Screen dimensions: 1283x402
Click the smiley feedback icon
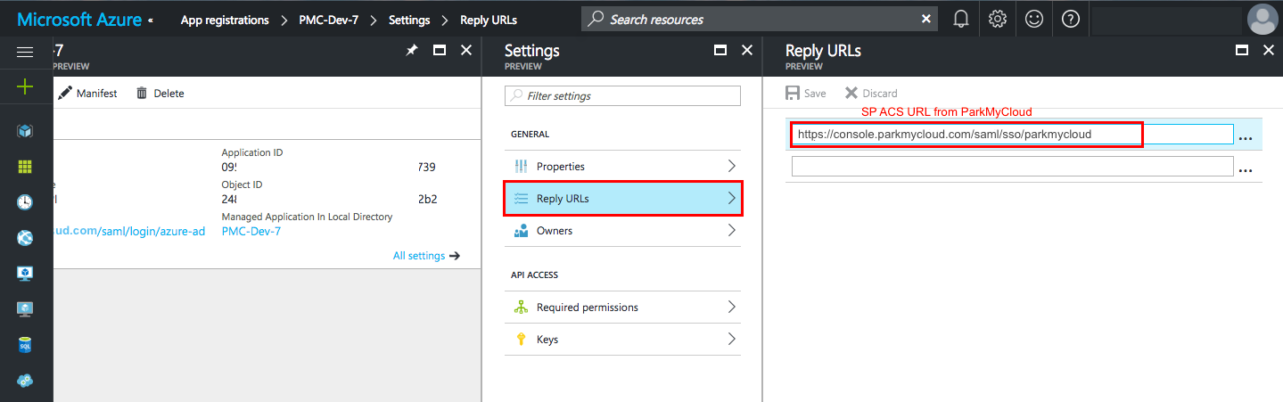click(1034, 19)
